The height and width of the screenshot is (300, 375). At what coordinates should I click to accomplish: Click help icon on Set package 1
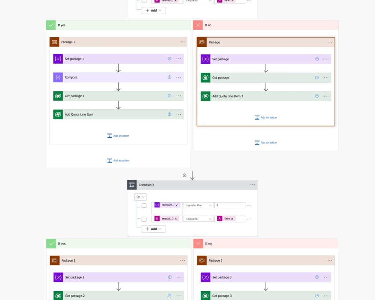point(169,59)
